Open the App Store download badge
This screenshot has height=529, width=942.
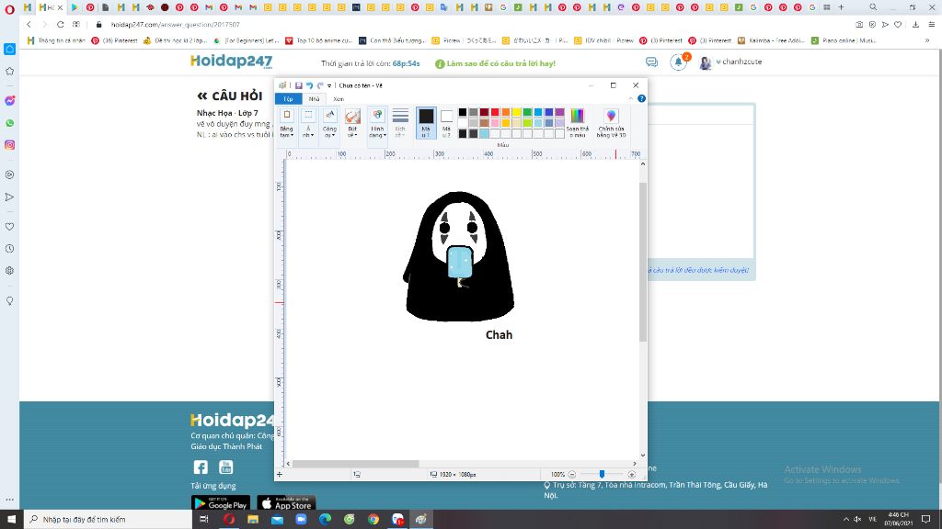[x=287, y=504]
